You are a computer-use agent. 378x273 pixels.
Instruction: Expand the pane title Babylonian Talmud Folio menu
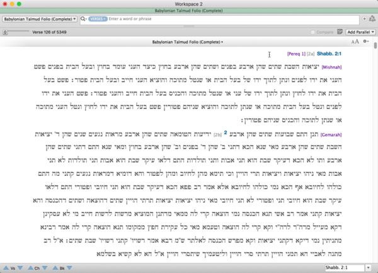pos(188,42)
